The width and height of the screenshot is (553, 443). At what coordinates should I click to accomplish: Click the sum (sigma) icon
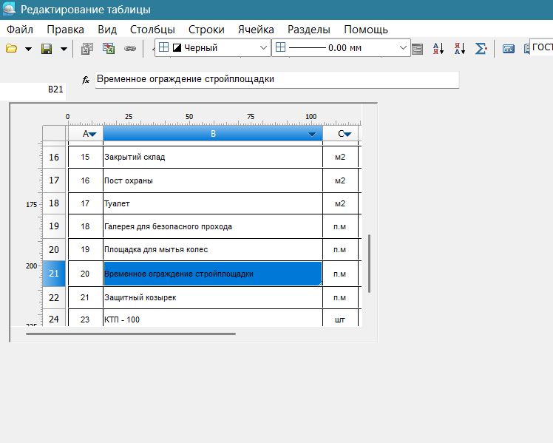pyautogui.click(x=481, y=49)
